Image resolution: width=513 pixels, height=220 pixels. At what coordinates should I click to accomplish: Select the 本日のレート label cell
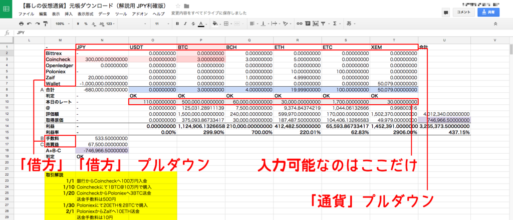(x=60, y=102)
